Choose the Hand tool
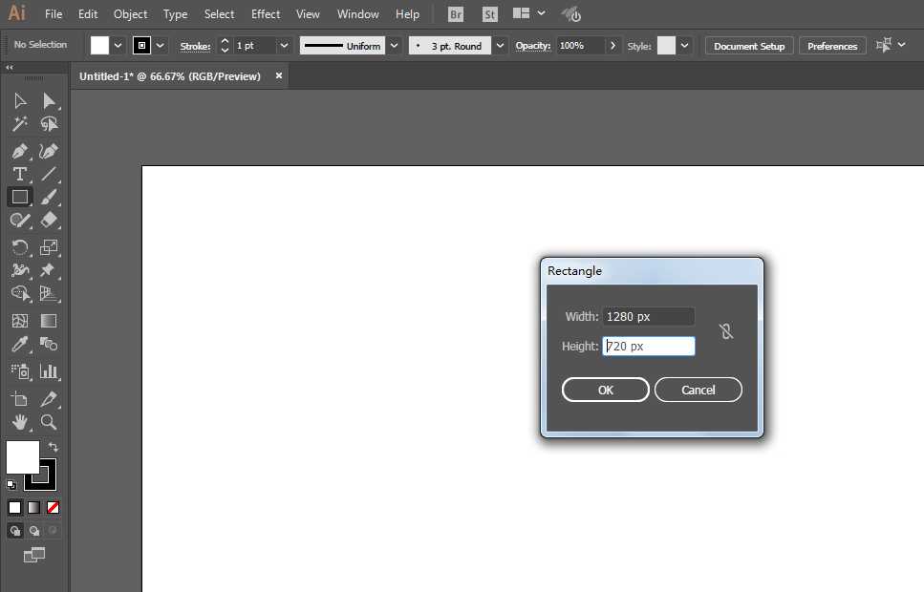The width and height of the screenshot is (924, 592). coord(19,422)
